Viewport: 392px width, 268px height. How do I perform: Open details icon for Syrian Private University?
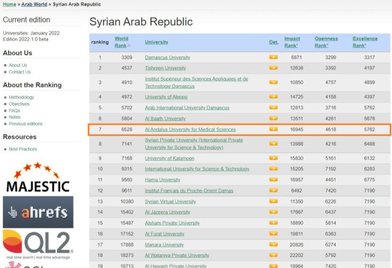tap(273, 144)
